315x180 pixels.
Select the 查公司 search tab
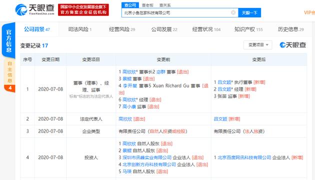tap(130, 5)
